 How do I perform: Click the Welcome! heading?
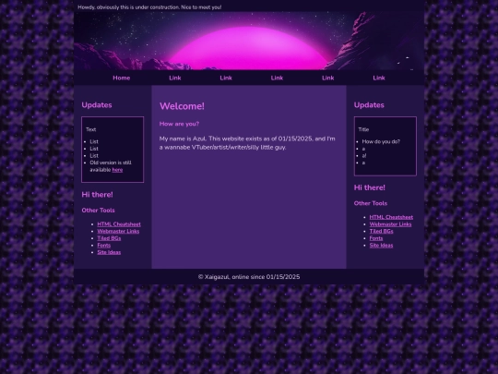pos(182,106)
